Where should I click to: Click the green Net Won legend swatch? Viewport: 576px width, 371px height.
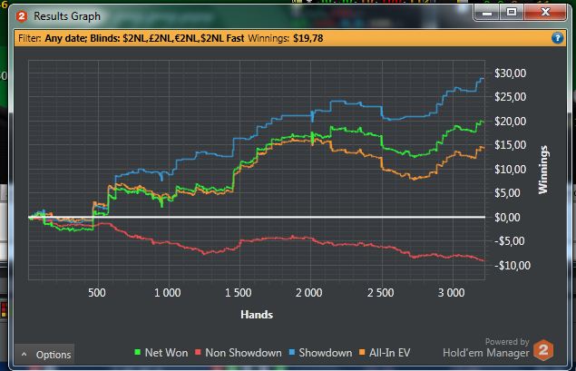coord(138,353)
